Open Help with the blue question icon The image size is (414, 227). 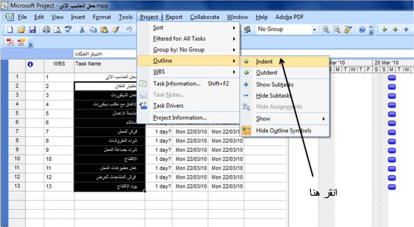362,29
